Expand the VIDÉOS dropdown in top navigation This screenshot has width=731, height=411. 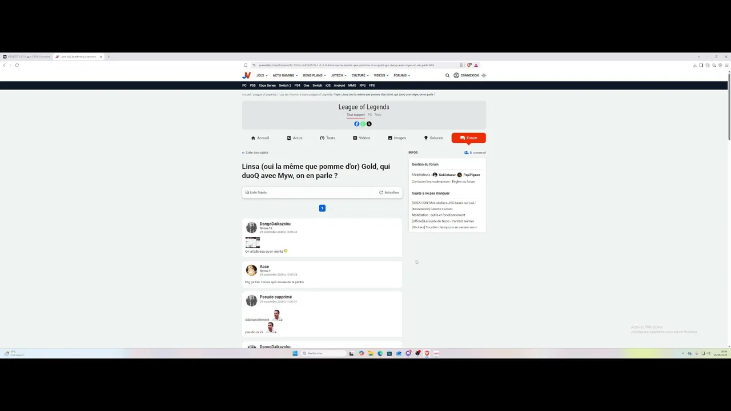pos(381,75)
